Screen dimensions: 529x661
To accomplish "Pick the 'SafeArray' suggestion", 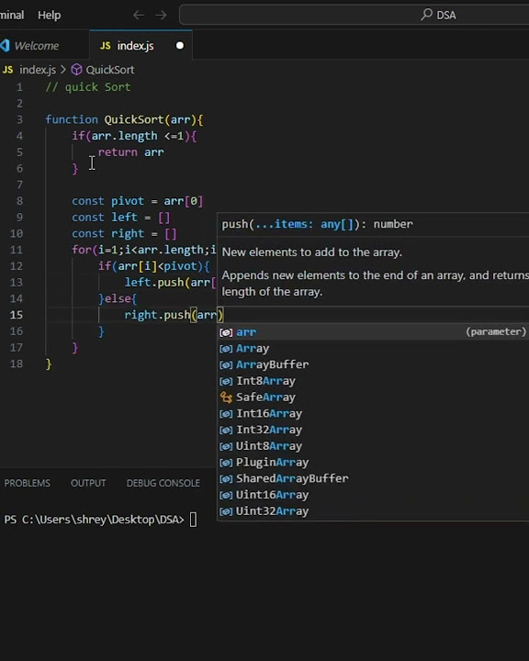I will click(x=373, y=398).
